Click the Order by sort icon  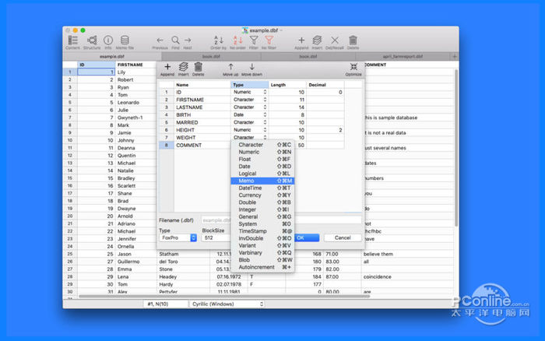[x=218, y=40]
